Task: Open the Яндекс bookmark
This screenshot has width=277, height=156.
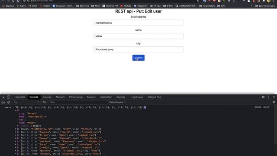Action: pyautogui.click(x=45, y=6)
